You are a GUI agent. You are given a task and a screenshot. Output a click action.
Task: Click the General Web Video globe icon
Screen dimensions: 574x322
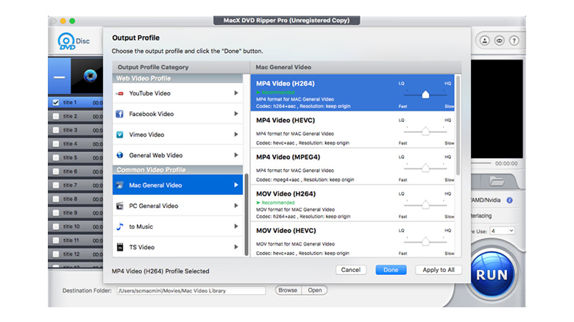120,155
